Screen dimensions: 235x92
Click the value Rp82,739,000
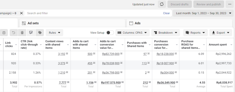coord(111,54)
